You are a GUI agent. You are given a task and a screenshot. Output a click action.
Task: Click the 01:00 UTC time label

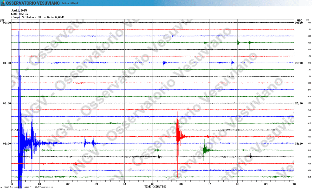[7, 63]
